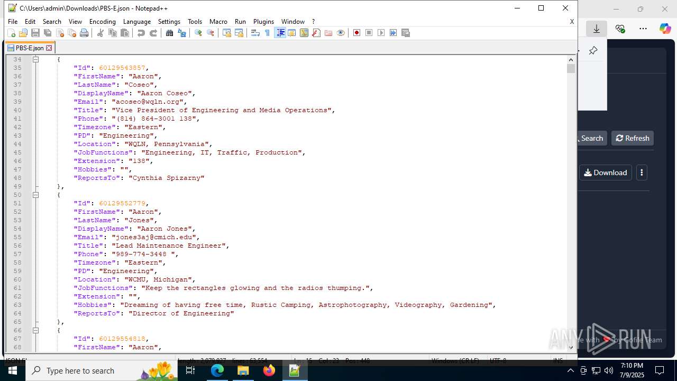Image resolution: width=677 pixels, height=381 pixels.
Task: Open the View menu
Action: point(75,22)
